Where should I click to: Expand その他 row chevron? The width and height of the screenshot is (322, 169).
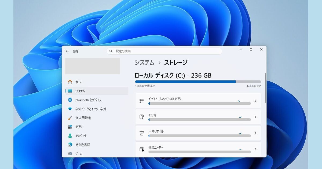255,117
